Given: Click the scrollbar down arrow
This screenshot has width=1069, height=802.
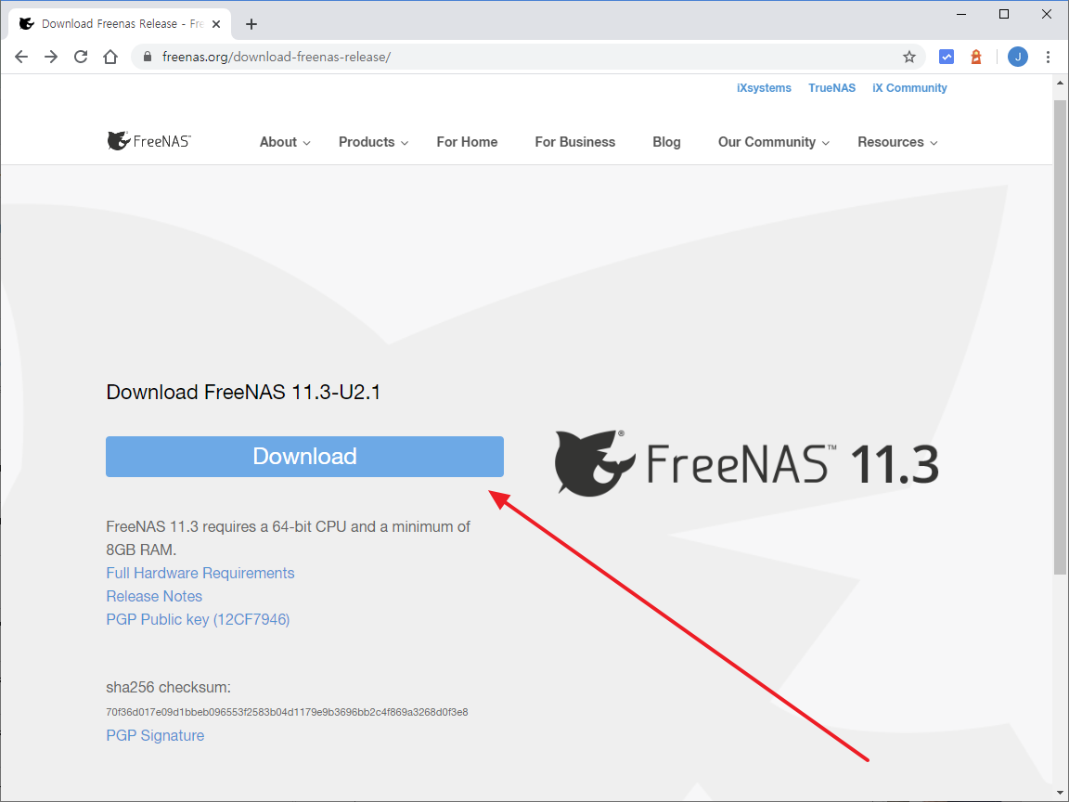Looking at the screenshot, I should click(x=1060, y=793).
